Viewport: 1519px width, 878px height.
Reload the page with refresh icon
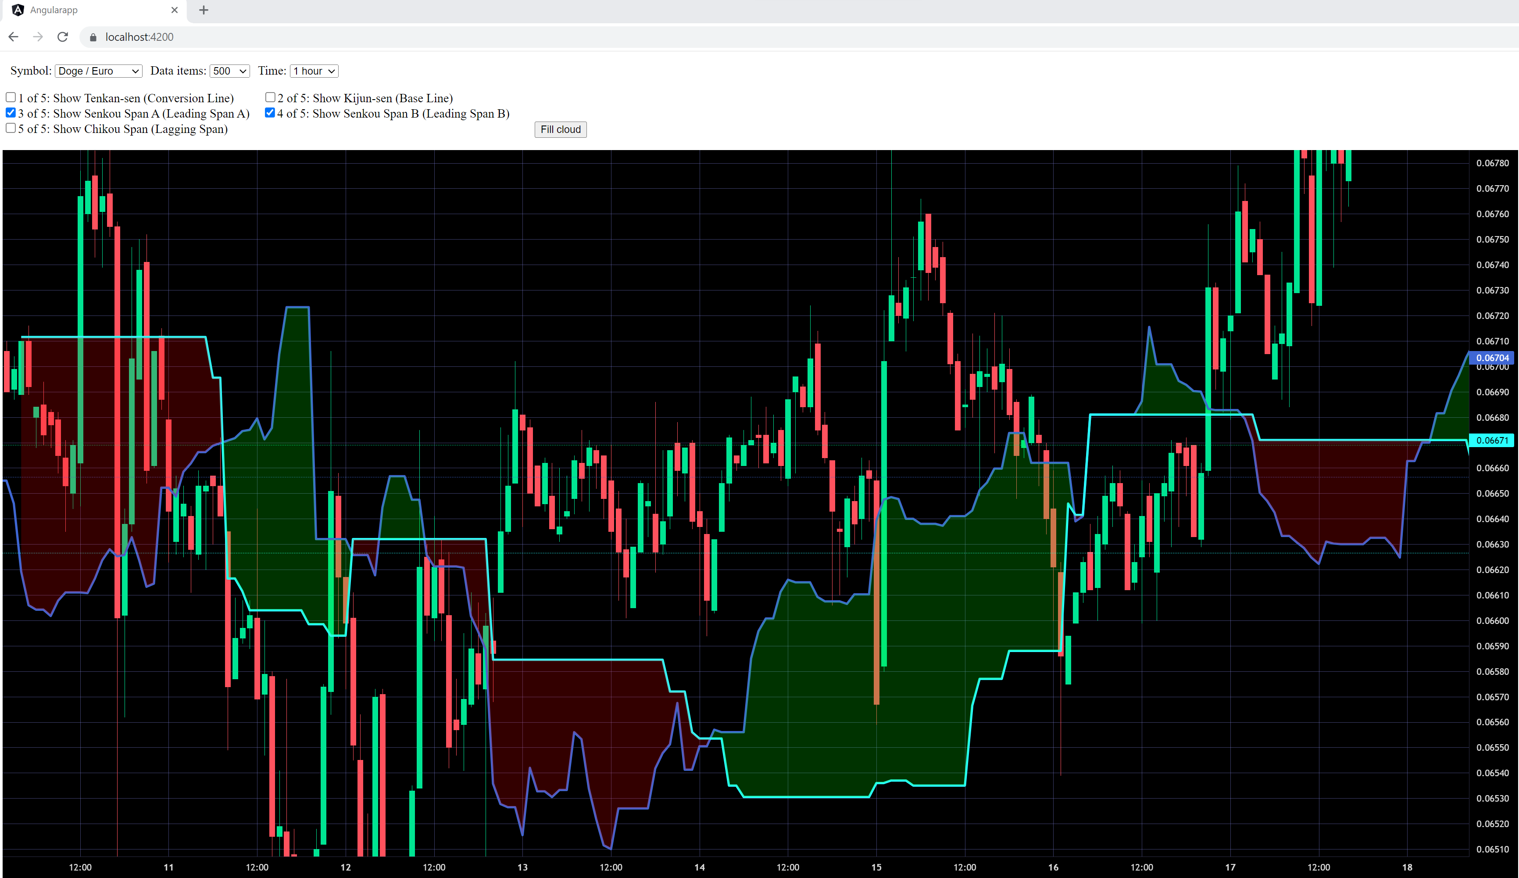coord(63,37)
